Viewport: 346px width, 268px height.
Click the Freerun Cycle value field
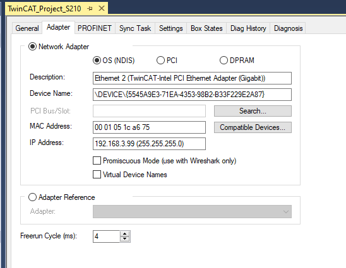106,236
